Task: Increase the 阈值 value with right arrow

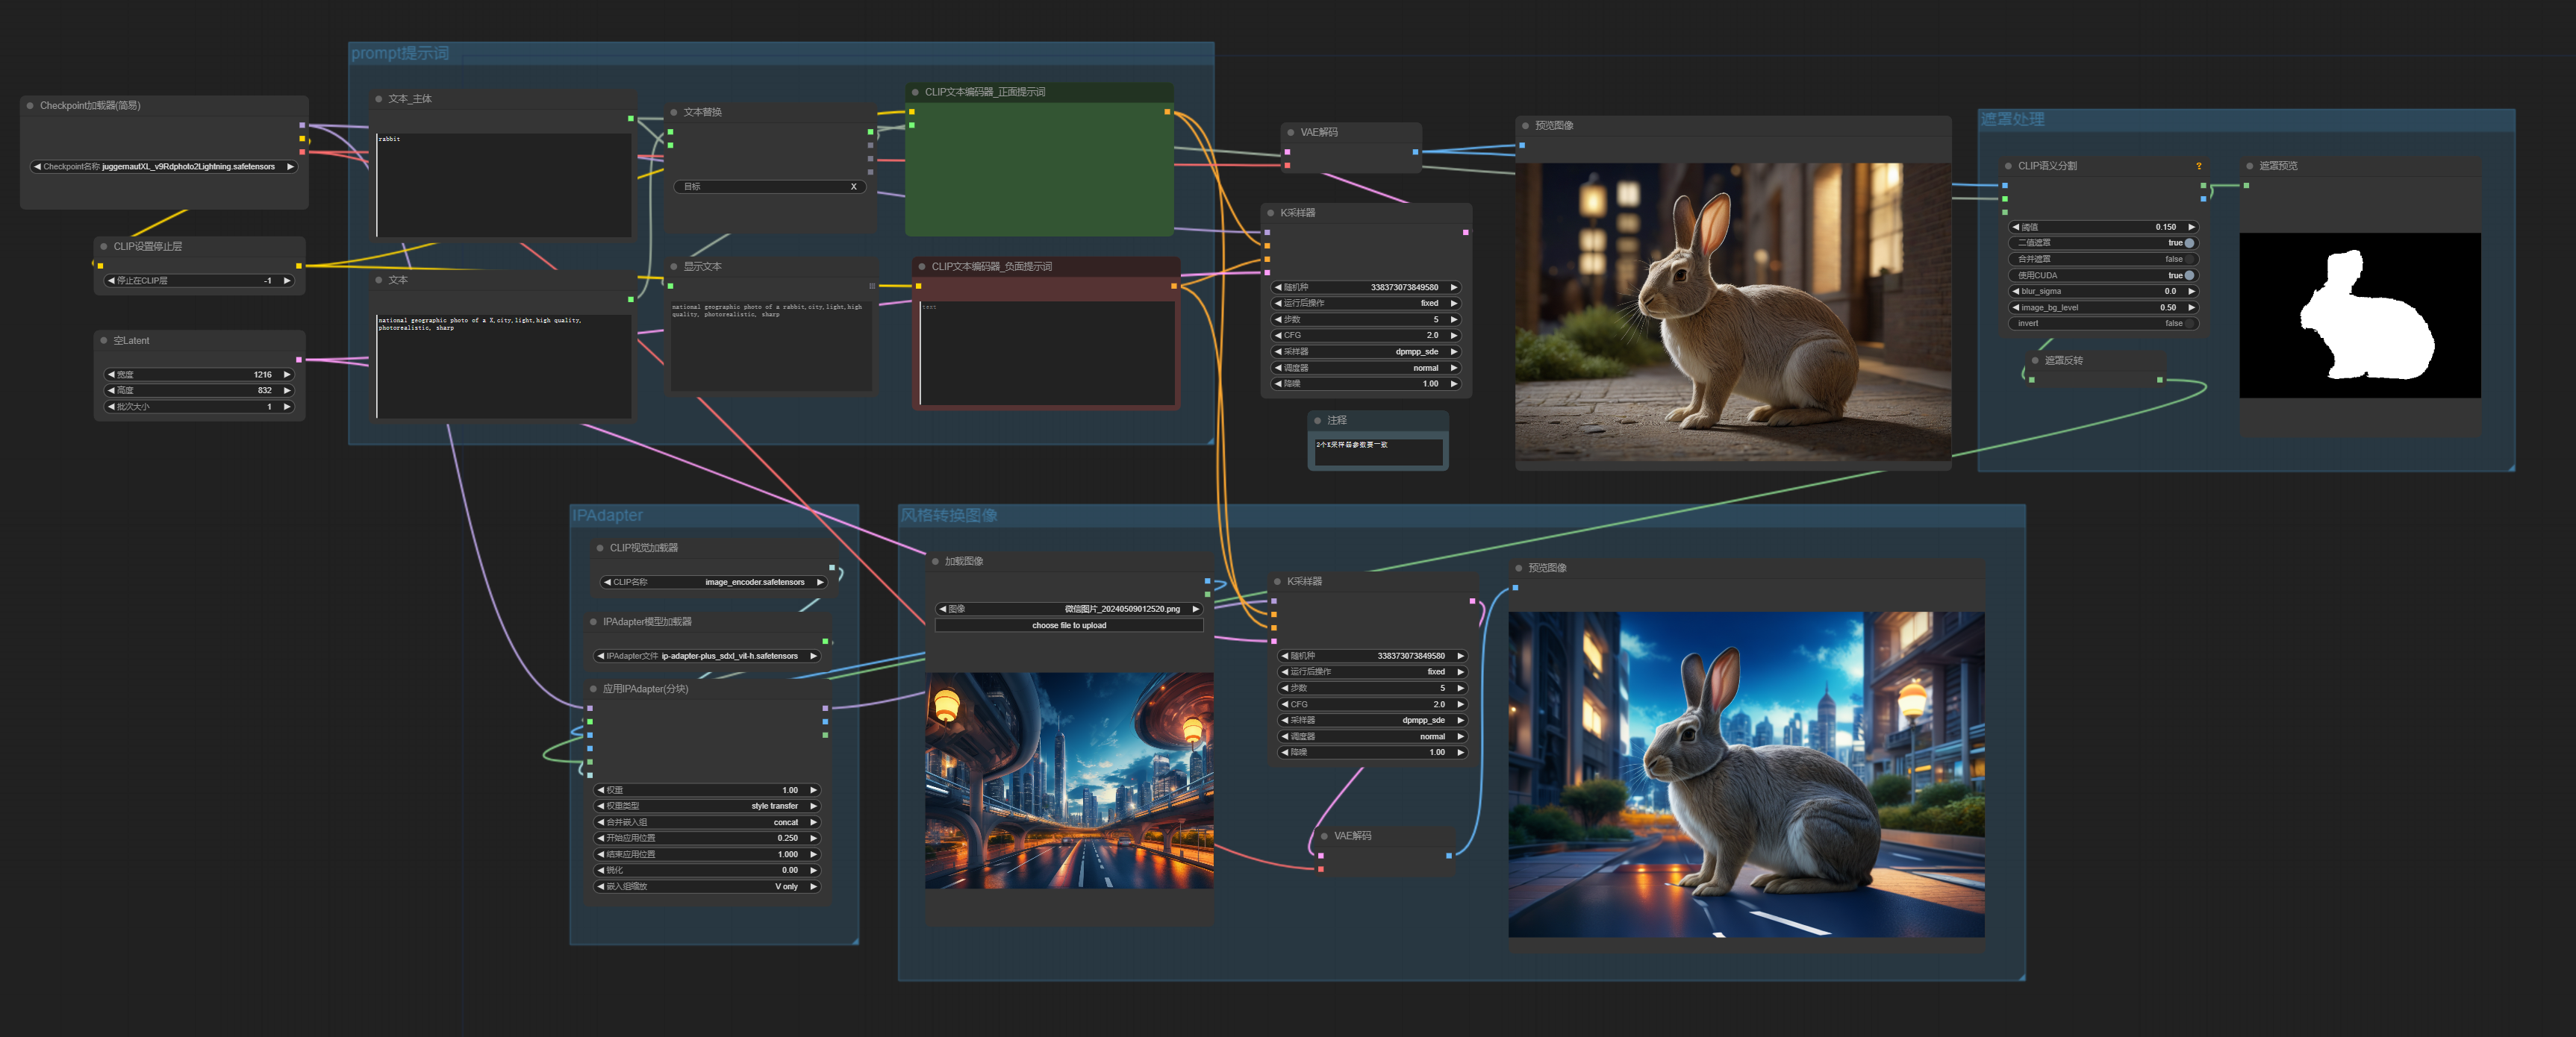Action: (x=2191, y=227)
